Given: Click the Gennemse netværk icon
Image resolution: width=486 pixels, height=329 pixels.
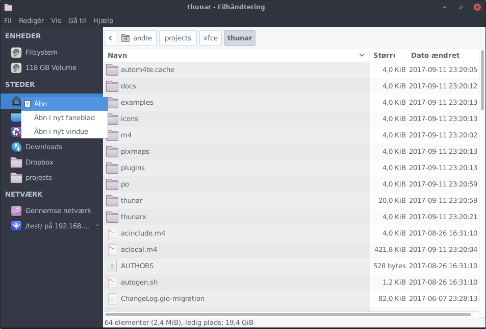Looking at the screenshot, I should pyautogui.click(x=17, y=210).
